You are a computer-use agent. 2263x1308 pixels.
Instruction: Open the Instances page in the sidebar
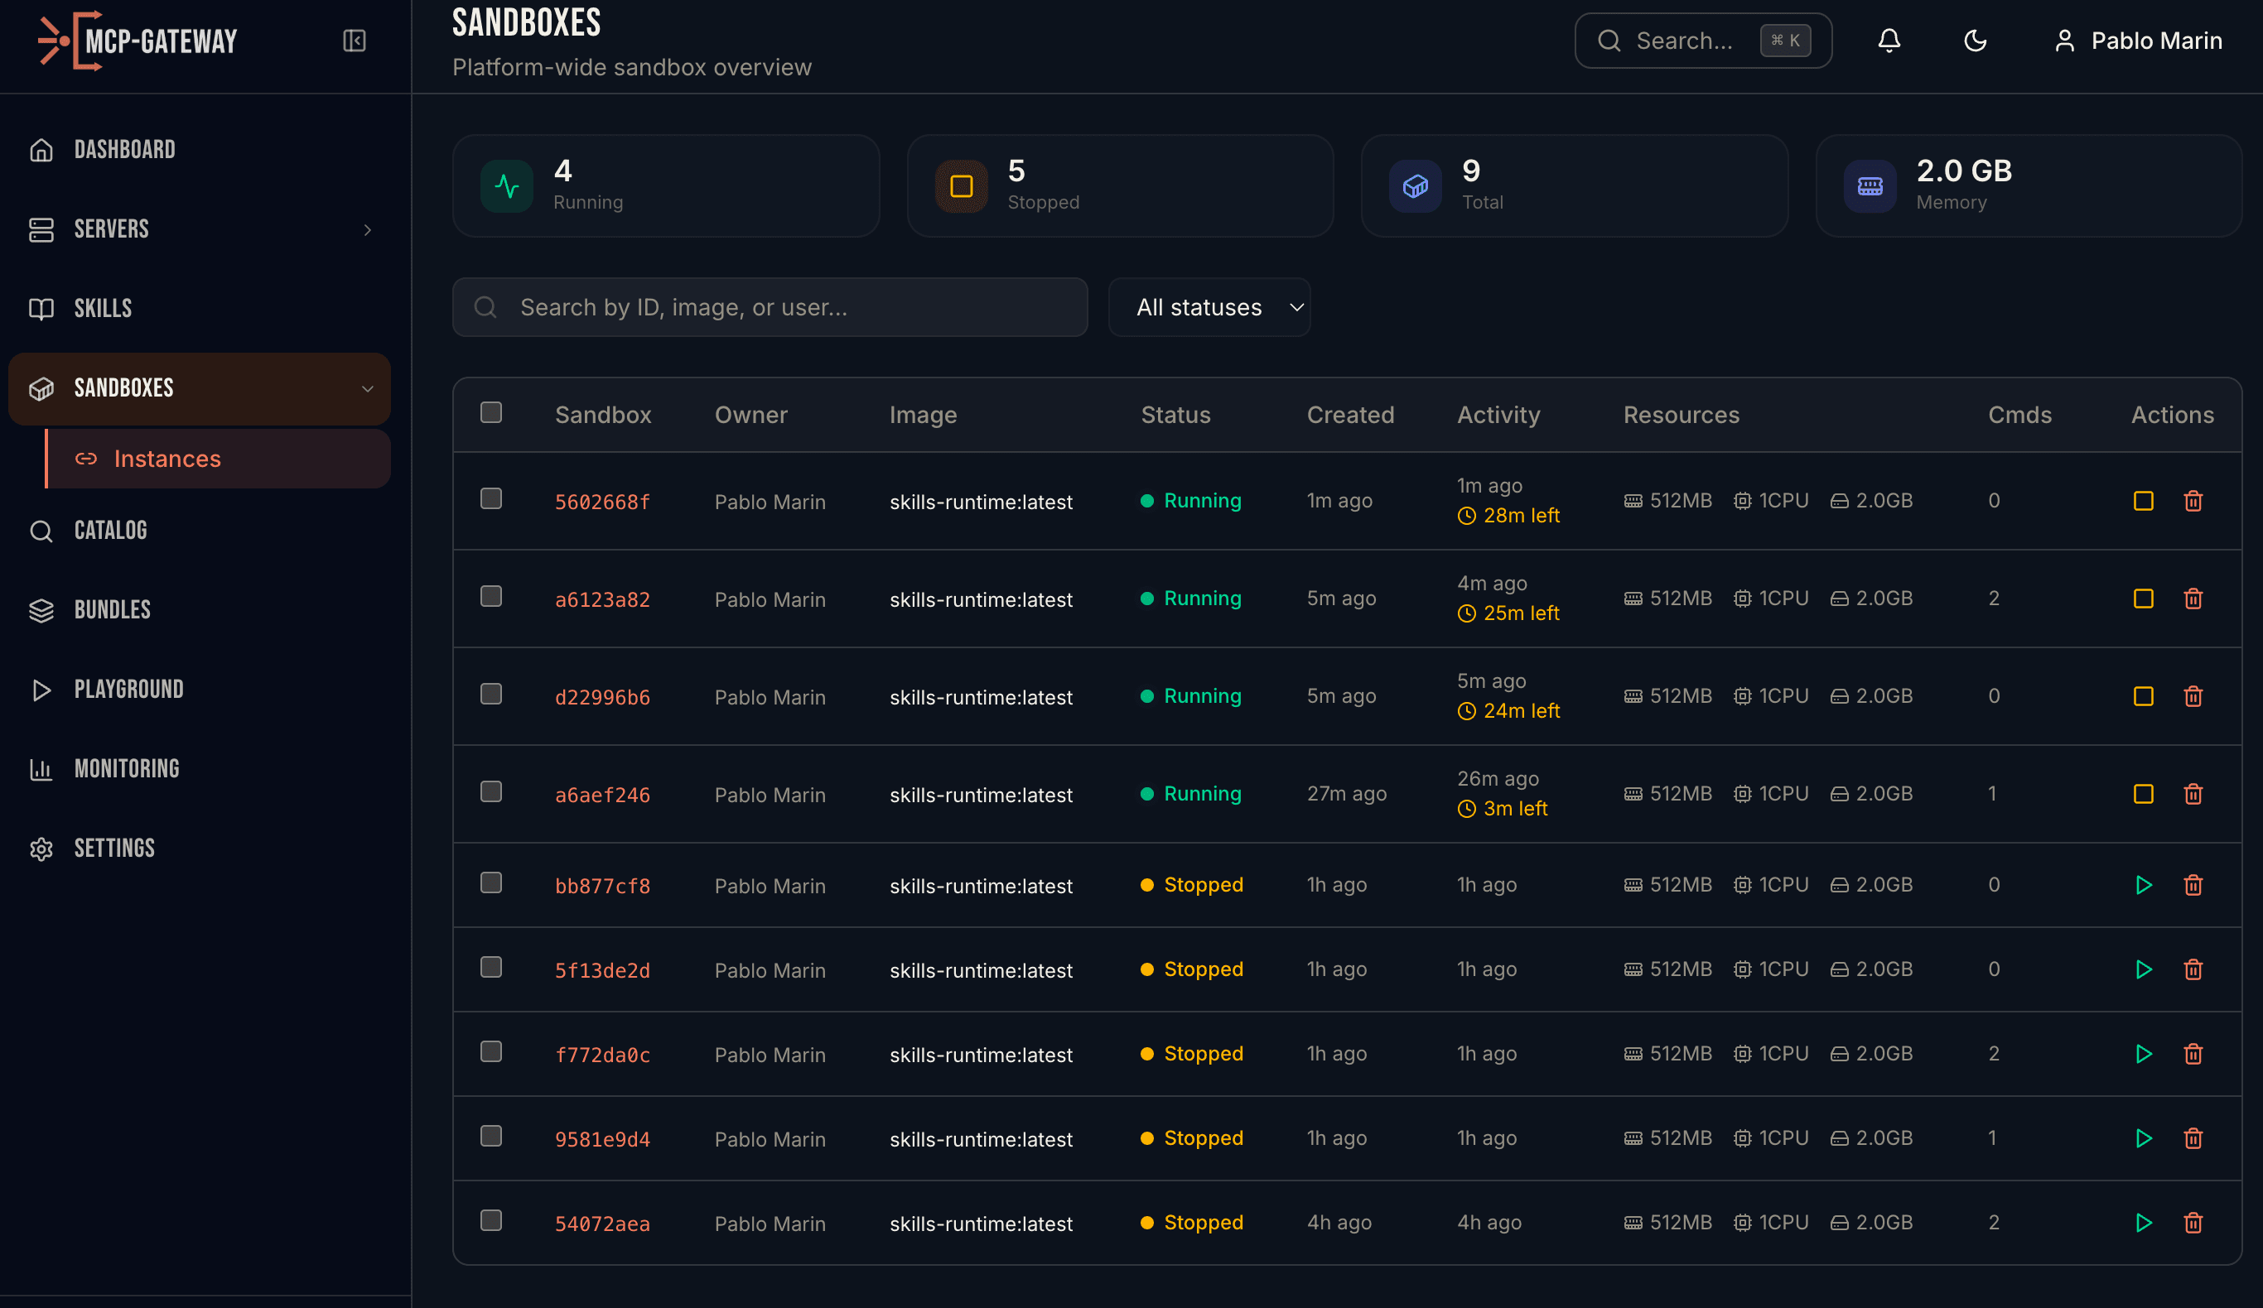167,458
